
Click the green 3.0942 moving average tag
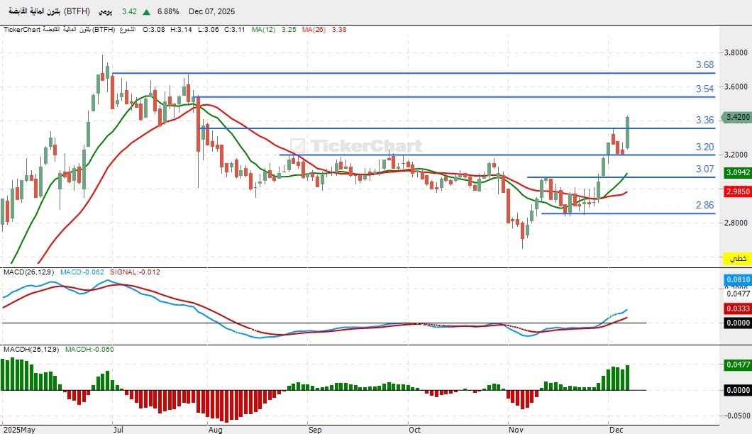[x=737, y=172]
